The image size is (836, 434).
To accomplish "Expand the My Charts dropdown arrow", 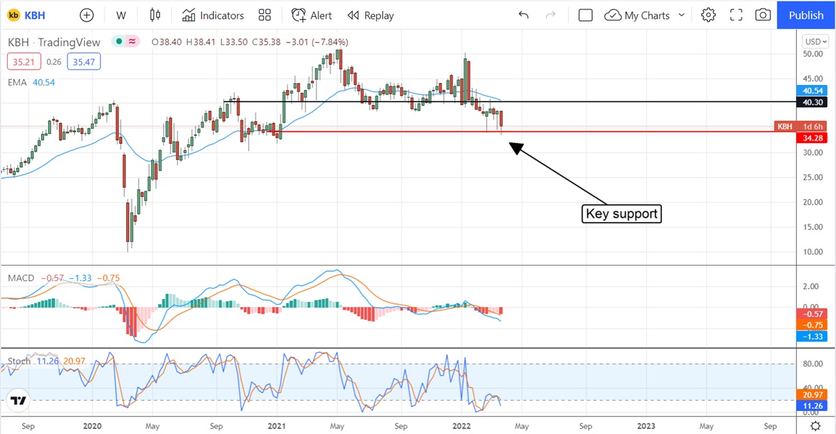I will 681,15.
